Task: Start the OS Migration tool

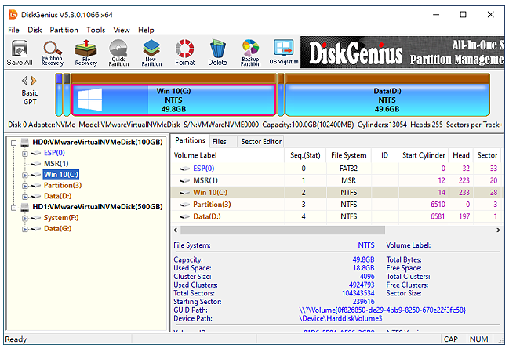Action: (x=284, y=53)
